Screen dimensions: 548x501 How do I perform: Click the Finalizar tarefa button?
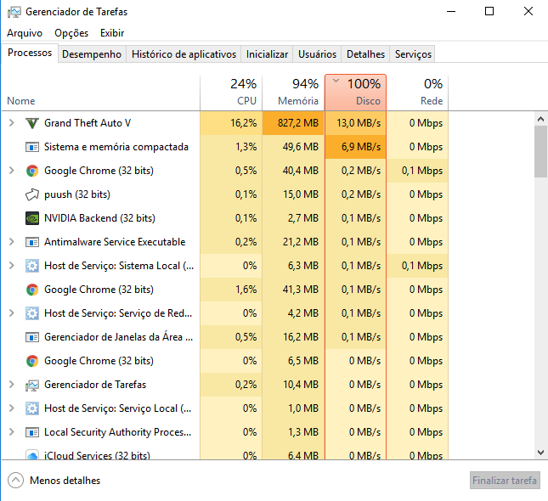click(x=505, y=481)
